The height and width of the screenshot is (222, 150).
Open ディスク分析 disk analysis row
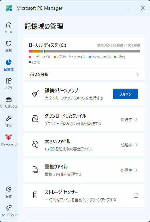[84, 74]
